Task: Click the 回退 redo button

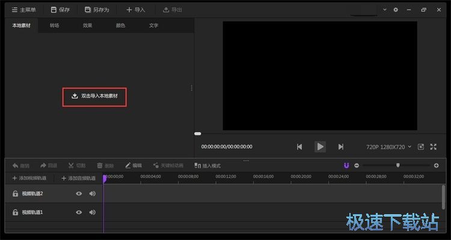Action: (x=49, y=166)
